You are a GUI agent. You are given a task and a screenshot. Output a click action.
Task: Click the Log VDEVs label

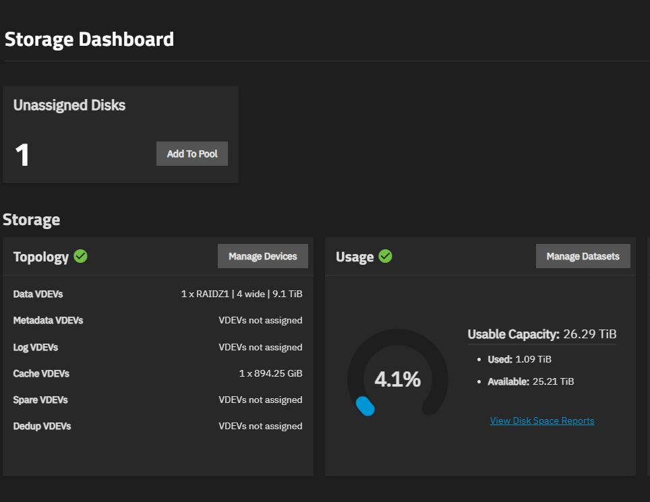point(35,347)
